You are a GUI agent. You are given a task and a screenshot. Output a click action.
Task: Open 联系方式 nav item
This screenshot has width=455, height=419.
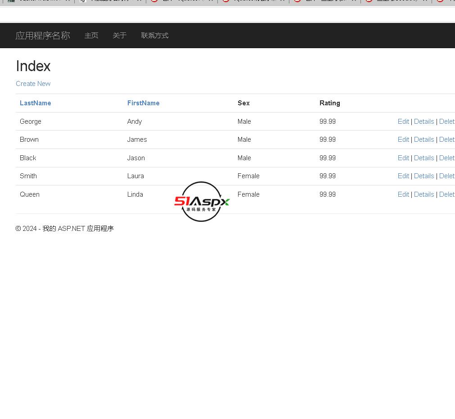[155, 36]
